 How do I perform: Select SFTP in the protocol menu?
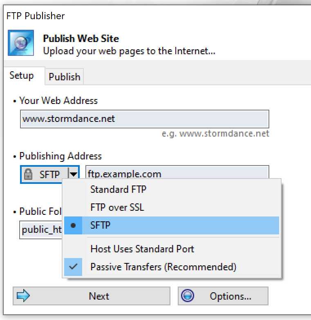coord(172,225)
